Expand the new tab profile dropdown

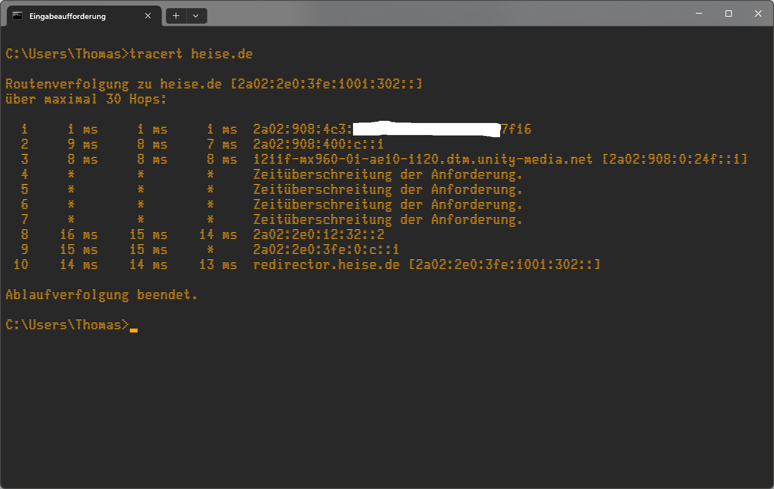(197, 16)
